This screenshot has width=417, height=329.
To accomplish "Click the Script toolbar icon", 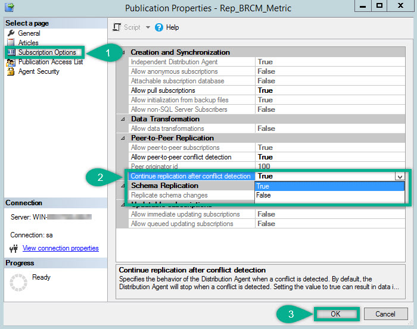I will point(117,27).
